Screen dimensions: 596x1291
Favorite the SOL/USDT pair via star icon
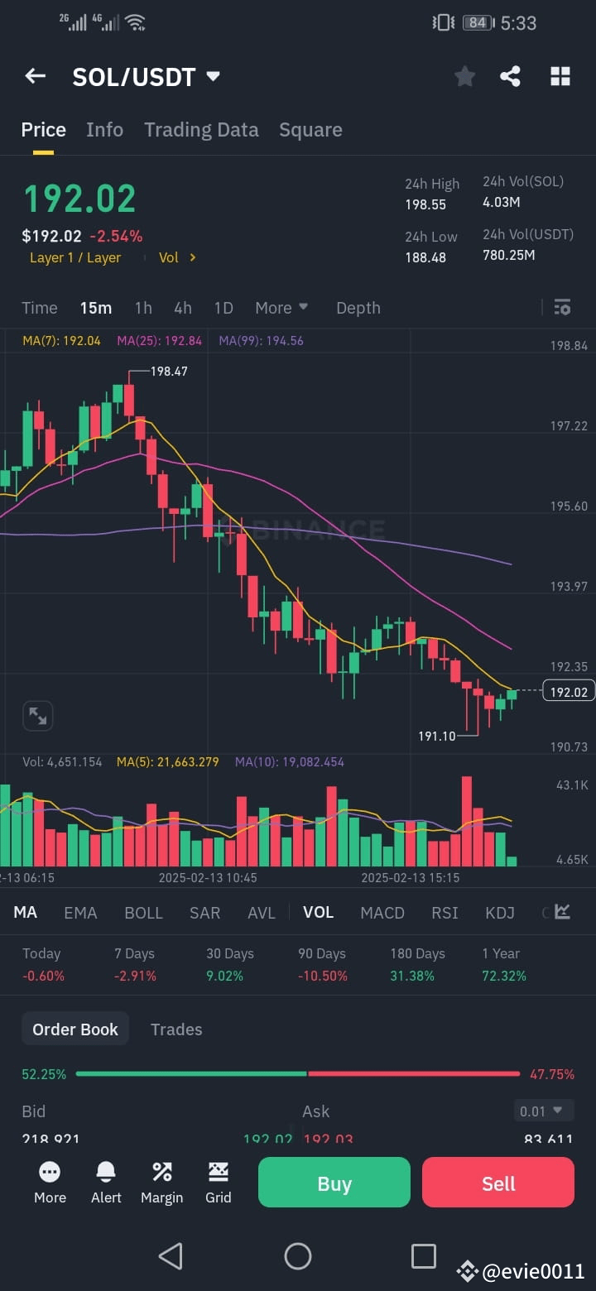point(464,76)
